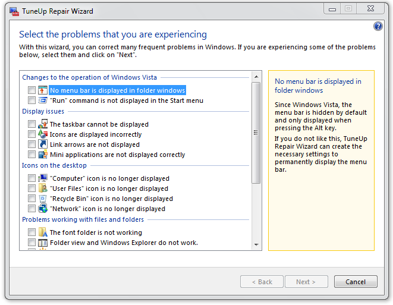Click the Run command problem icon

[43, 100]
